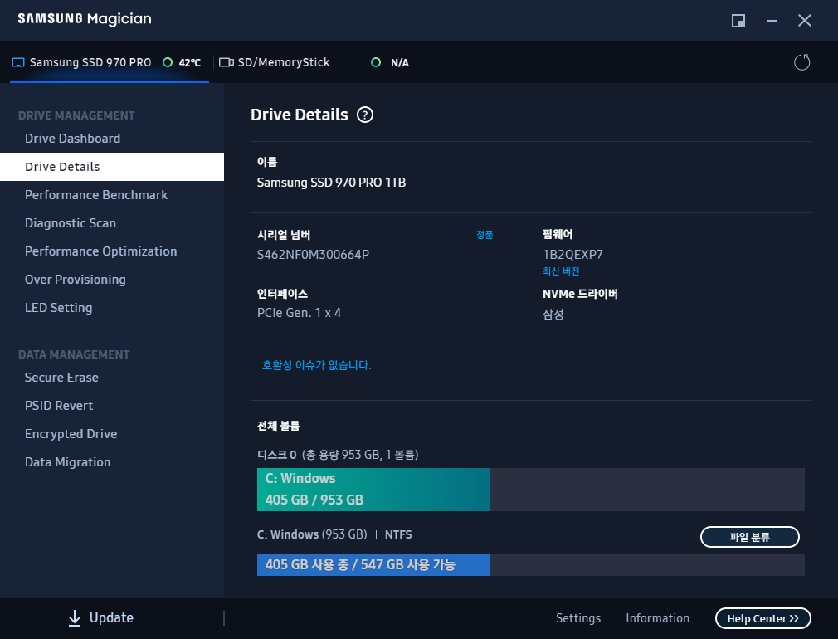
Task: Click the Samsung SSD 970 PRO 1TB name
Action: coord(331,183)
